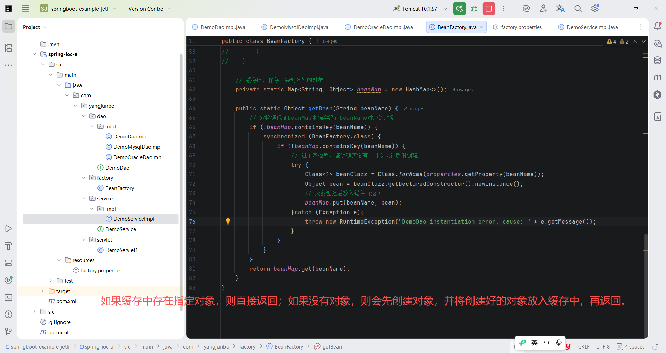Viewport: 666px width, 353px height.
Task: Open the Maven tool window
Action: click(657, 78)
